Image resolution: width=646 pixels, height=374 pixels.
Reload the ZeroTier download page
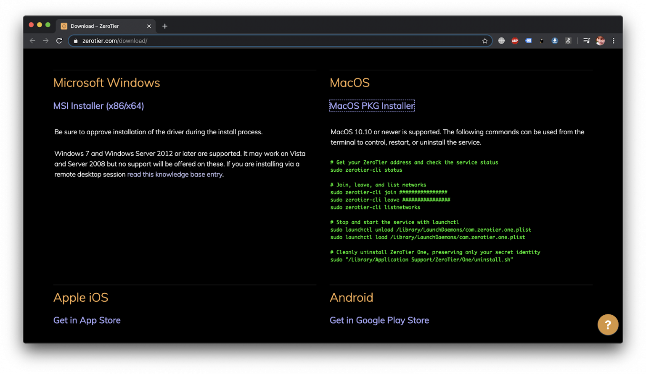click(x=59, y=41)
